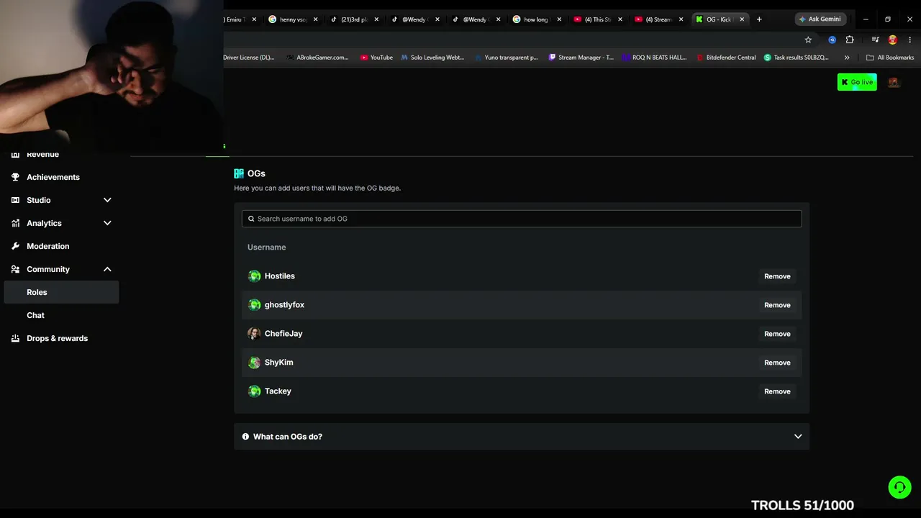The image size is (921, 518).
Task: Open the Chrome profile avatar
Action: 893,40
